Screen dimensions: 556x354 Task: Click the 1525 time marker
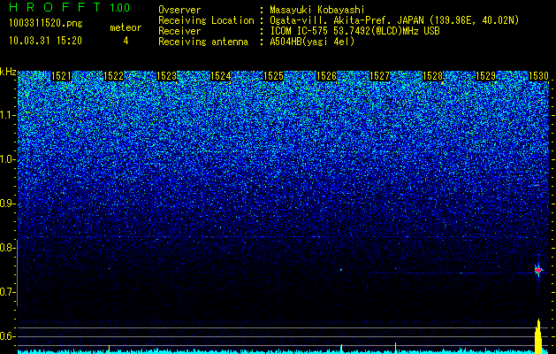pyautogui.click(x=273, y=76)
